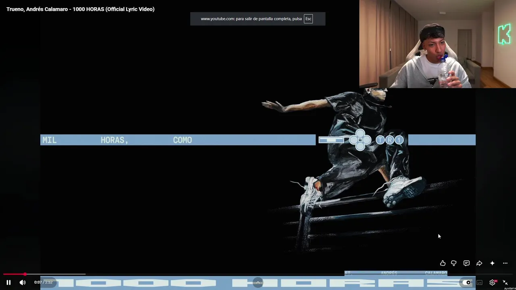This screenshot has width=516, height=290.
Task: Click the word COMO in lyrics bar
Action: [x=182, y=140]
